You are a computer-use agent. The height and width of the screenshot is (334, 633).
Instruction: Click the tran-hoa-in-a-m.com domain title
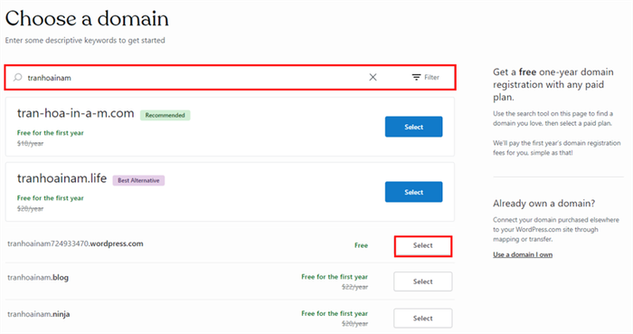75,113
